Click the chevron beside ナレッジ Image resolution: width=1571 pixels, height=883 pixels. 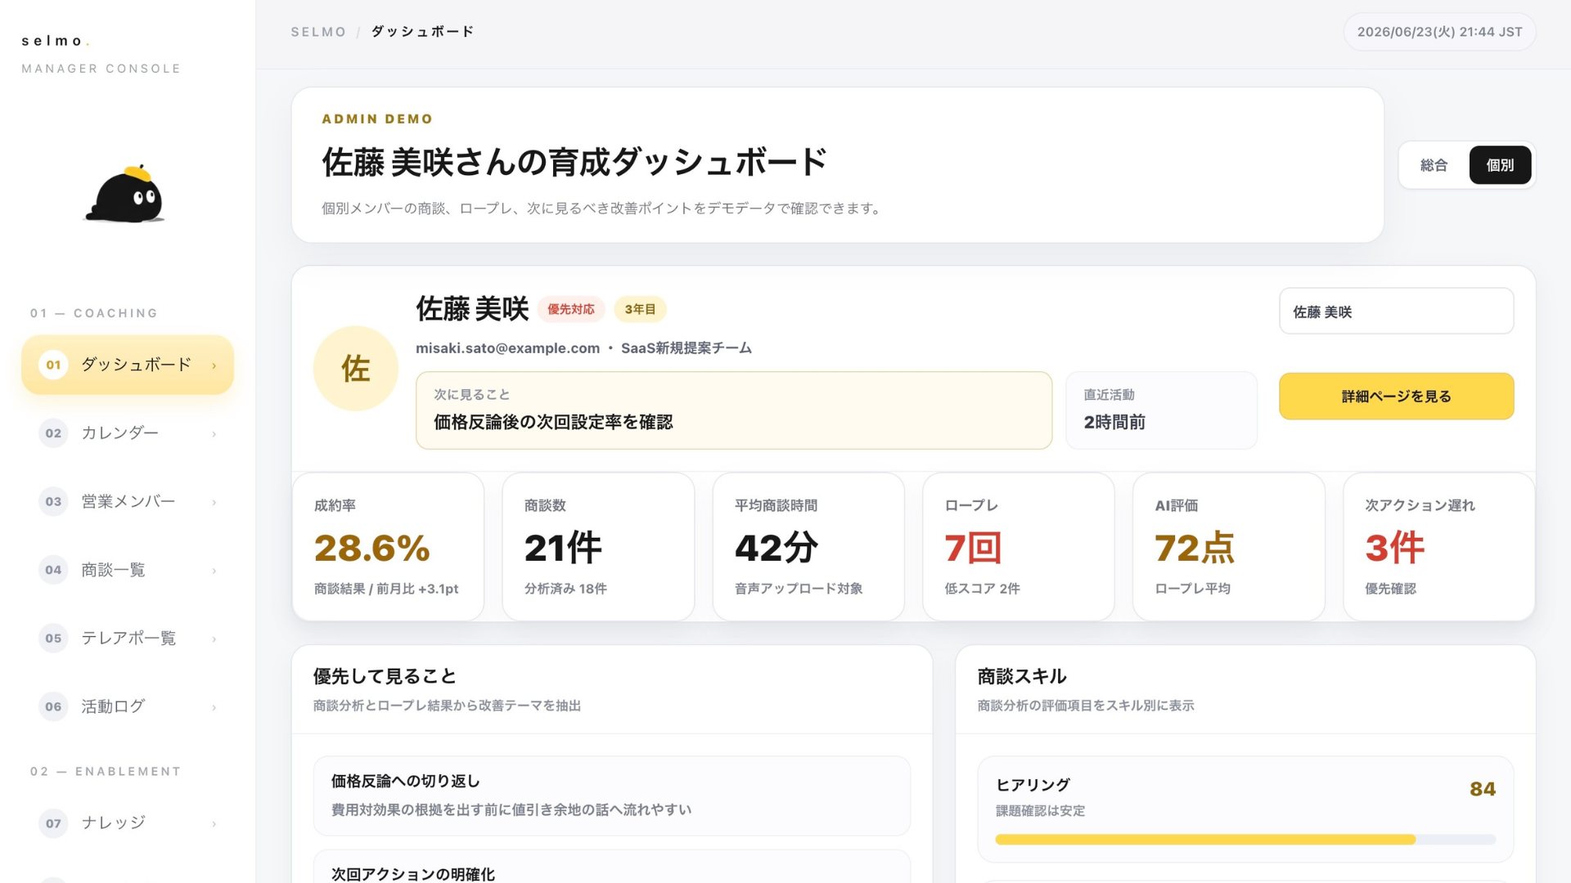[214, 824]
